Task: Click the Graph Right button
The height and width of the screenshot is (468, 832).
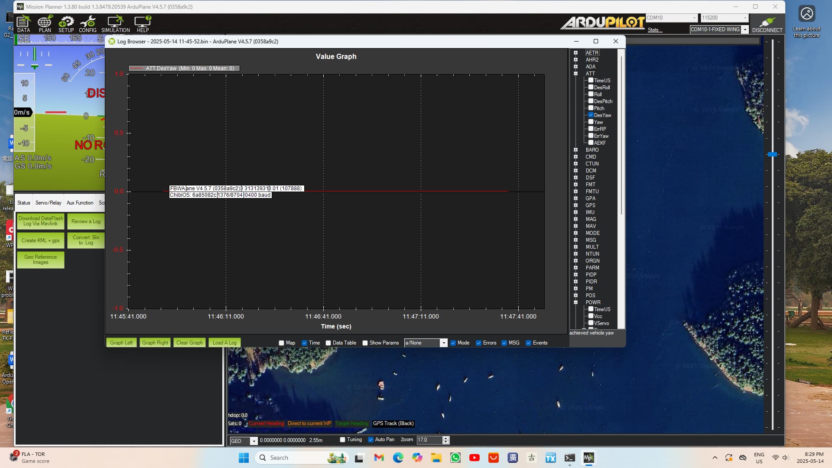Action: (x=155, y=343)
